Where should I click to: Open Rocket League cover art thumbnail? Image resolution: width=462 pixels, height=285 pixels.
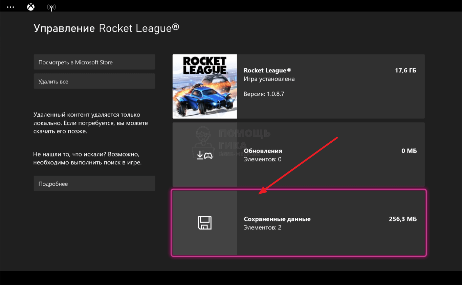coord(205,87)
